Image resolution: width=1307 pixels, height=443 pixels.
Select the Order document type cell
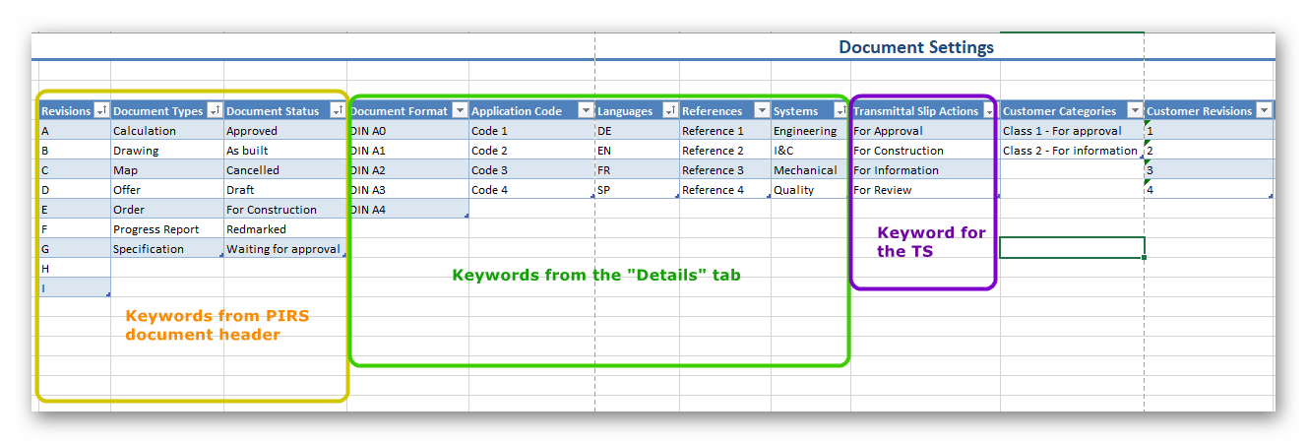[167, 210]
